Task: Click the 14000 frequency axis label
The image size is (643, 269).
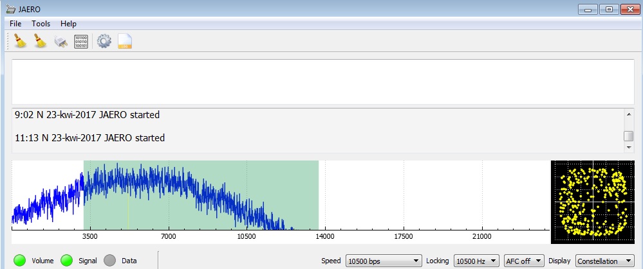Action: (325, 236)
